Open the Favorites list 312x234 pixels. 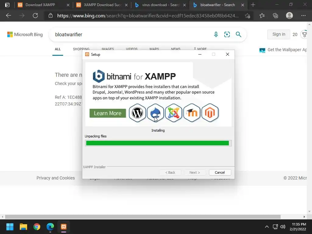[262, 16]
